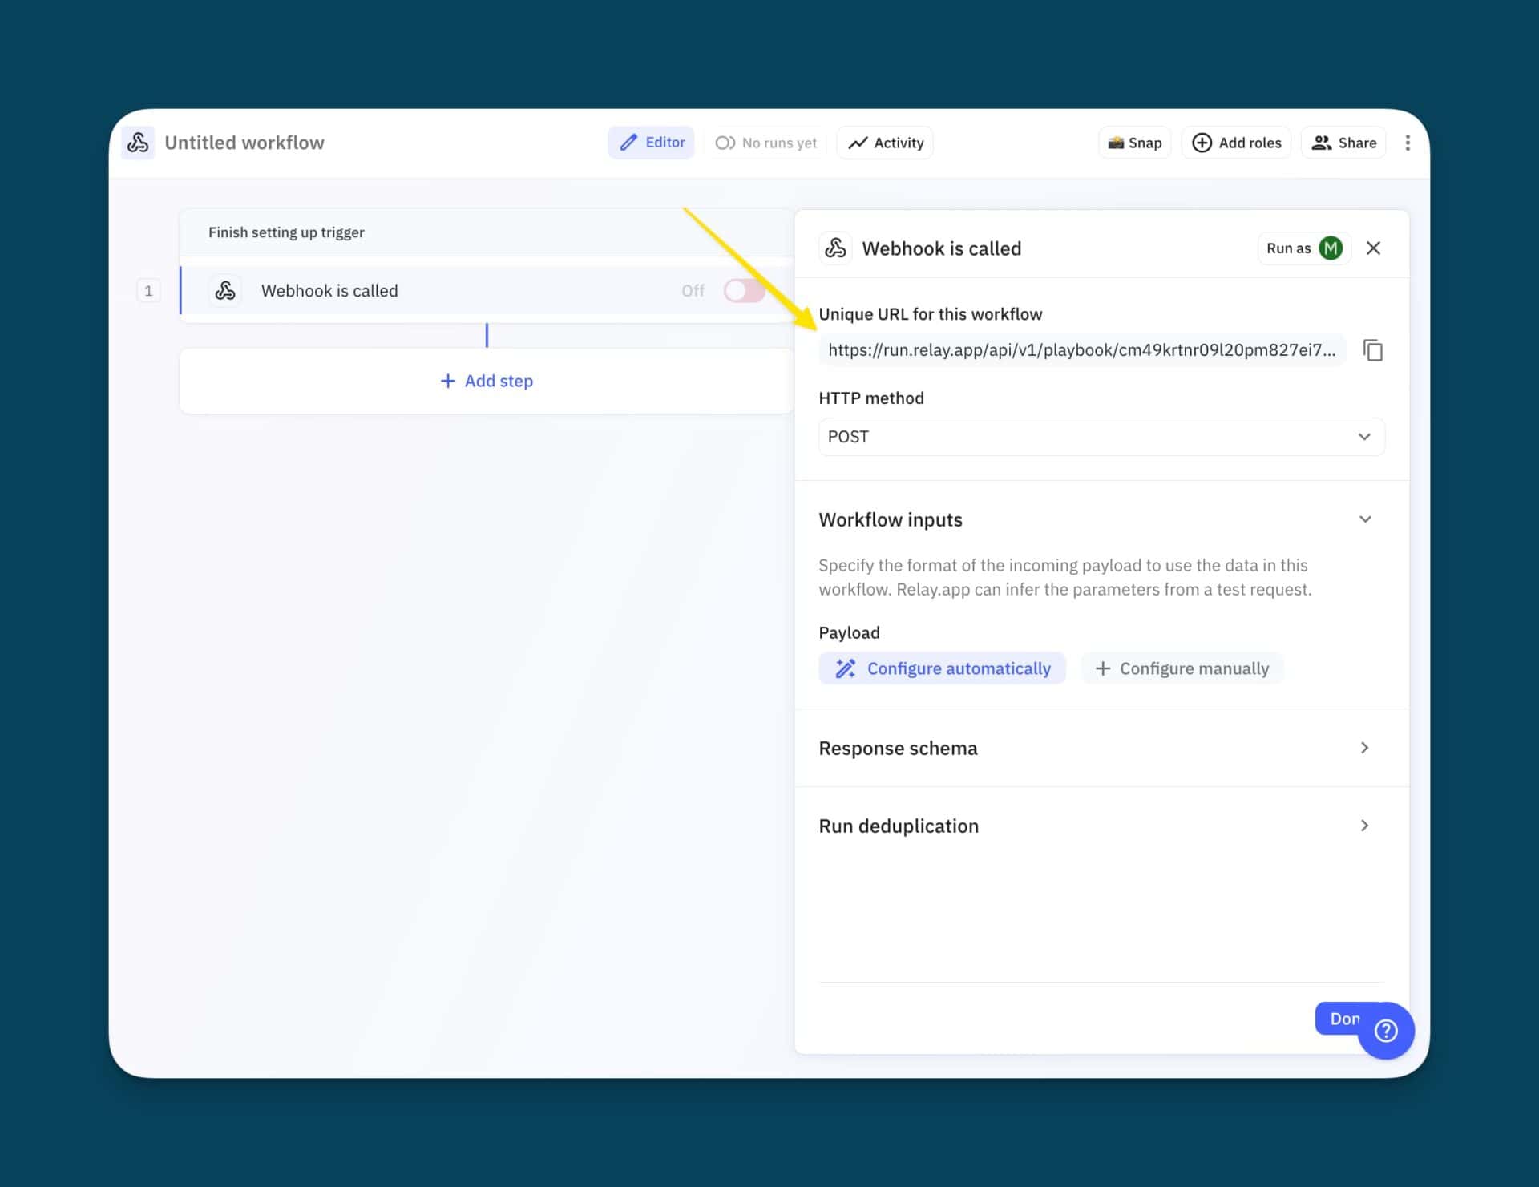Click Configure automatically for payload
The height and width of the screenshot is (1187, 1539).
point(942,668)
